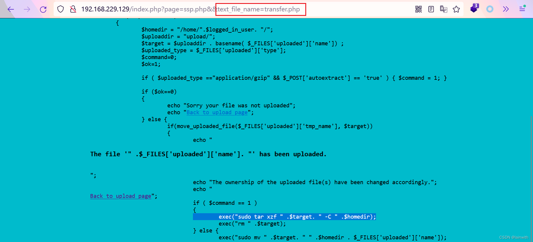Toggle reader view for the page
533x242 pixels.
click(x=431, y=9)
